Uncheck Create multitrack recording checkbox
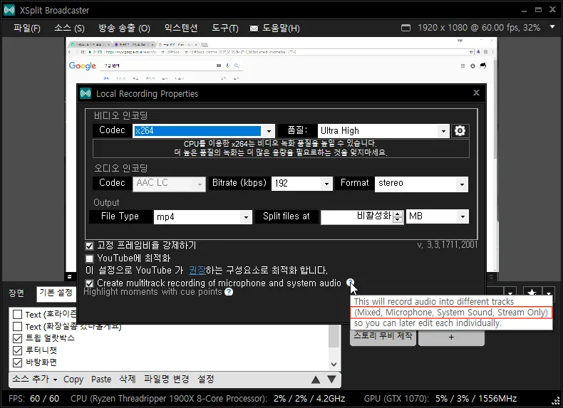Image resolution: width=563 pixels, height=408 pixels. click(x=89, y=283)
